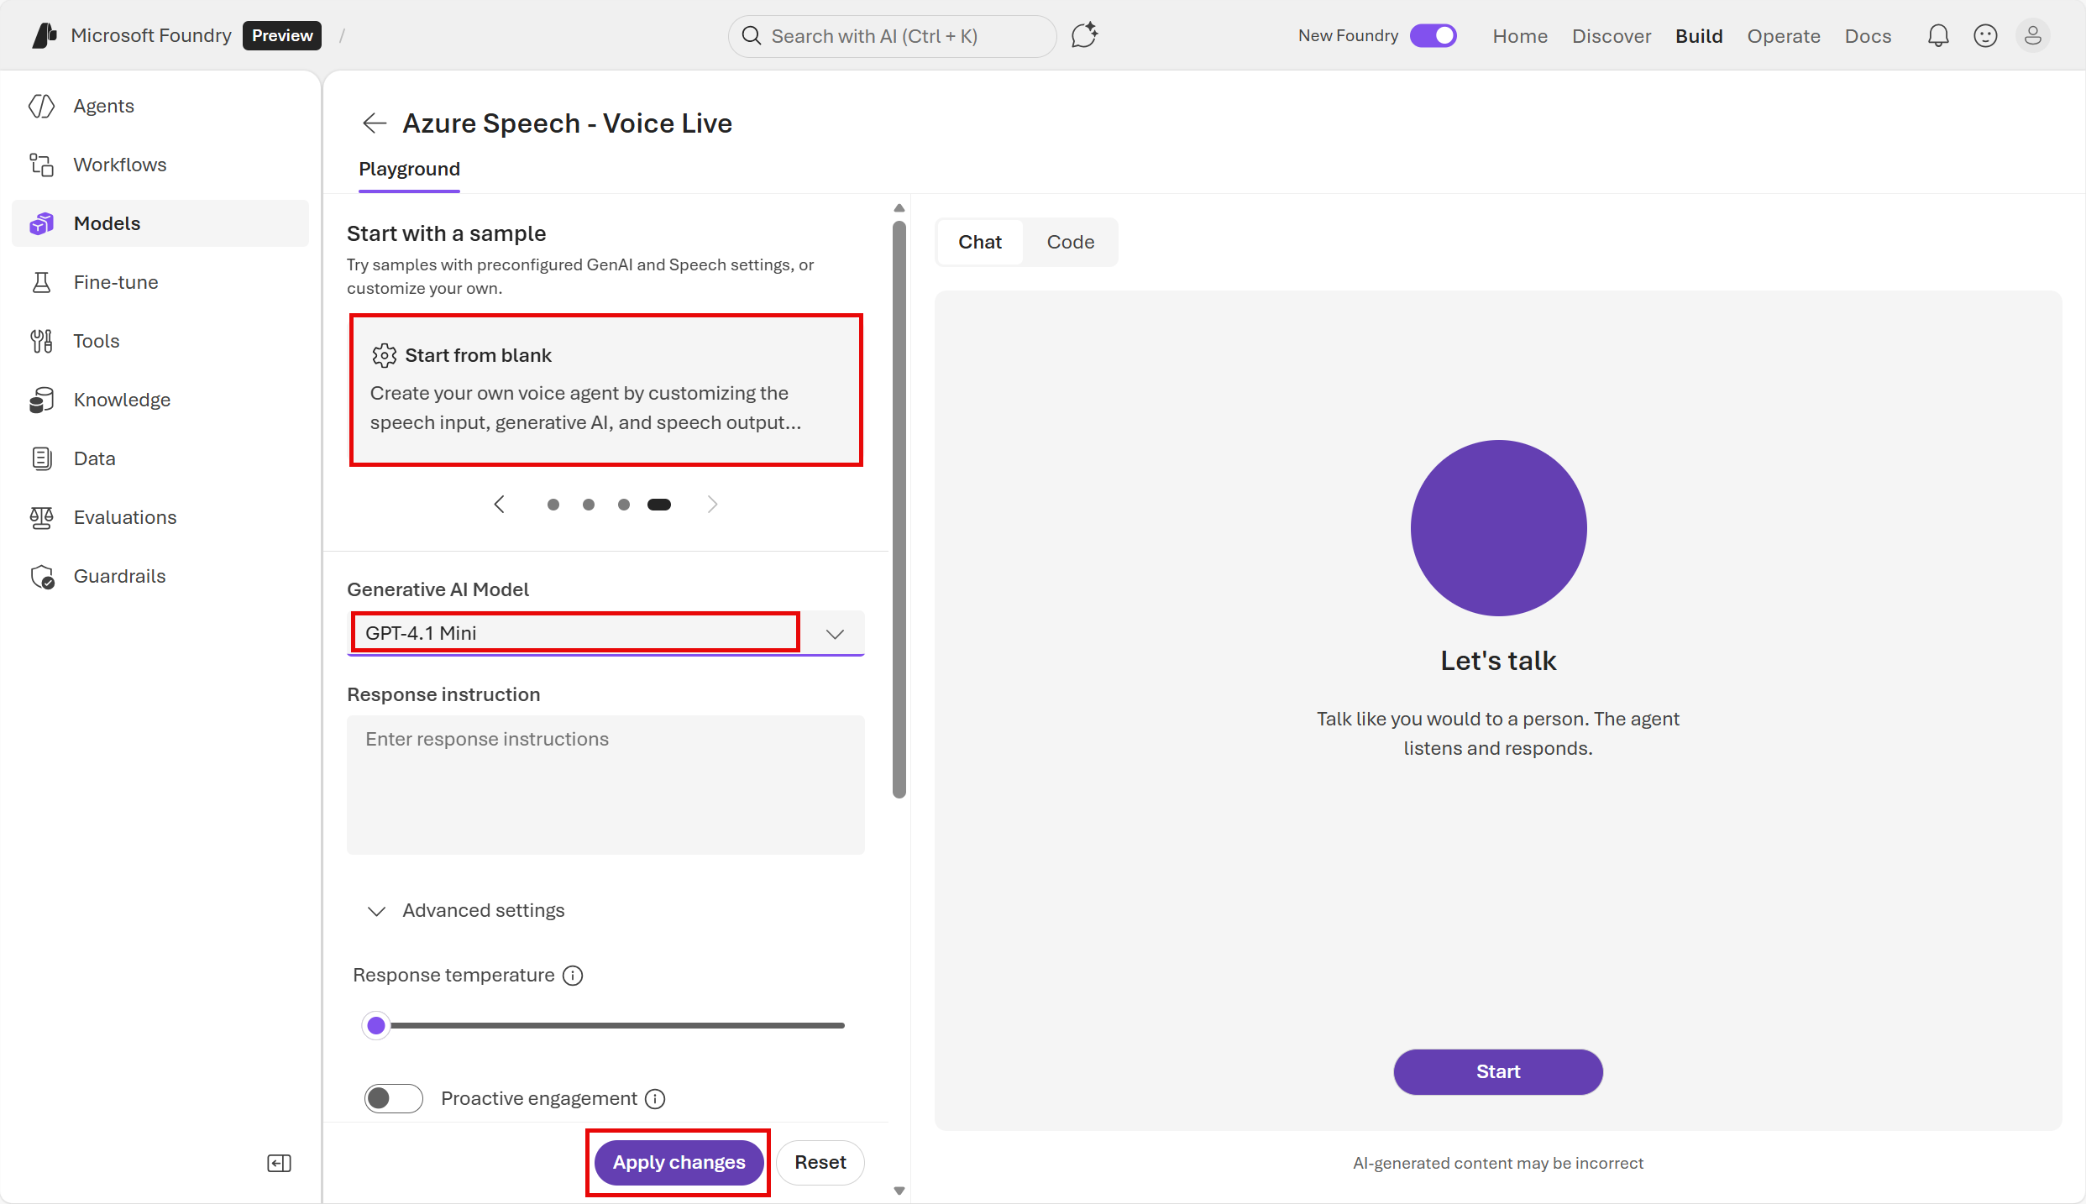Open the Agents section in the sidebar

tap(103, 106)
